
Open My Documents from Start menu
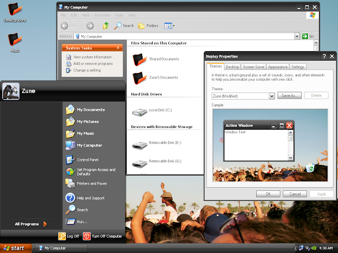pyautogui.click(x=86, y=110)
